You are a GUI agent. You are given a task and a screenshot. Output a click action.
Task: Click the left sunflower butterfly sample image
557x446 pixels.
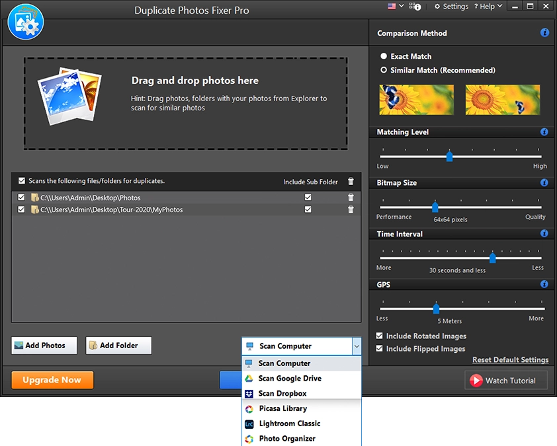tap(416, 100)
